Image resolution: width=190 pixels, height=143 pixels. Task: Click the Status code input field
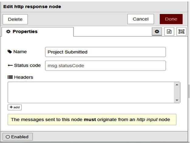pyautogui.click(x=105, y=66)
